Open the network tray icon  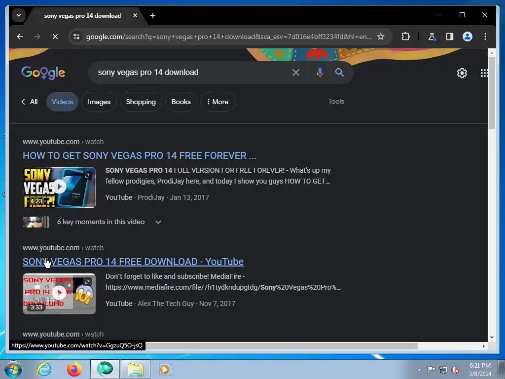[443, 370]
